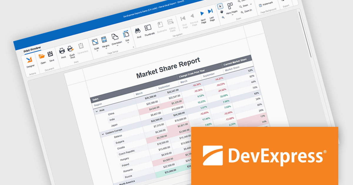Click the 17.46% change value
The image size is (353, 185).
click(207, 118)
